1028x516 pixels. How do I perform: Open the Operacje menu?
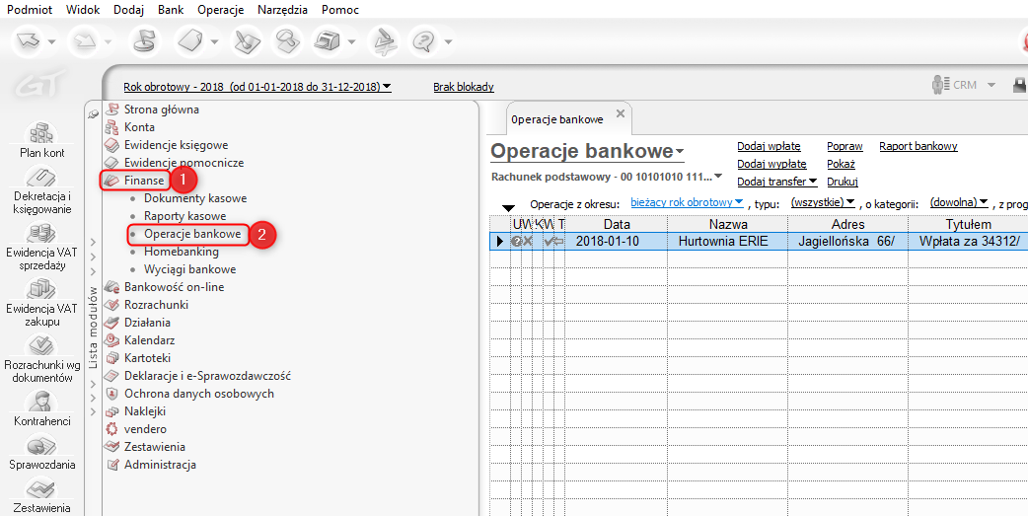tap(220, 10)
